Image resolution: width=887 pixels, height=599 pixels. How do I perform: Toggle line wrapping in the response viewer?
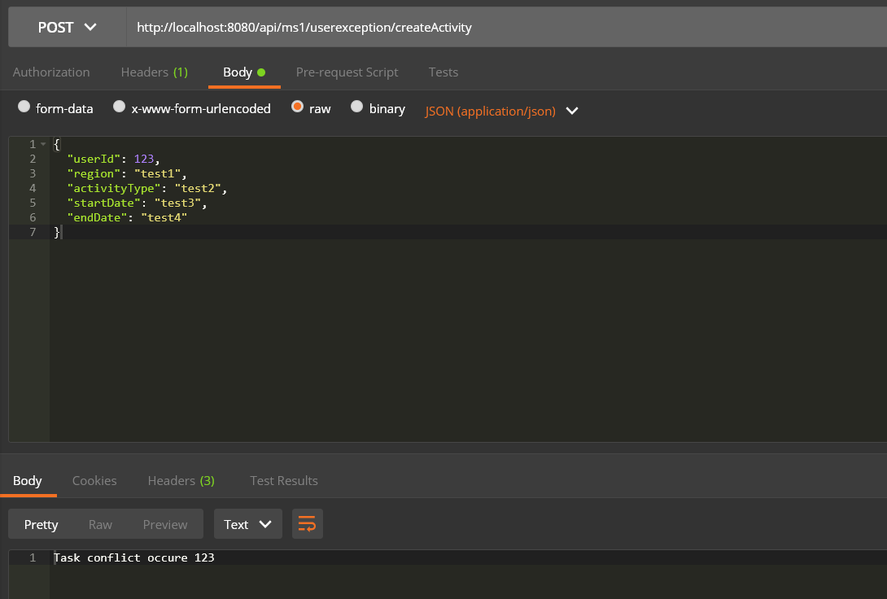point(308,524)
